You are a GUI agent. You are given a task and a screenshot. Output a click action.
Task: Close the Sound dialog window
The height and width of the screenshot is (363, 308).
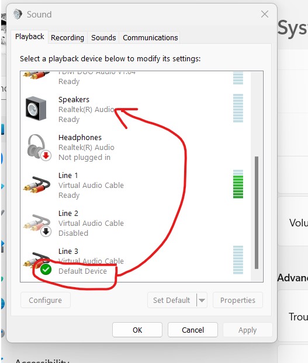coord(265,14)
